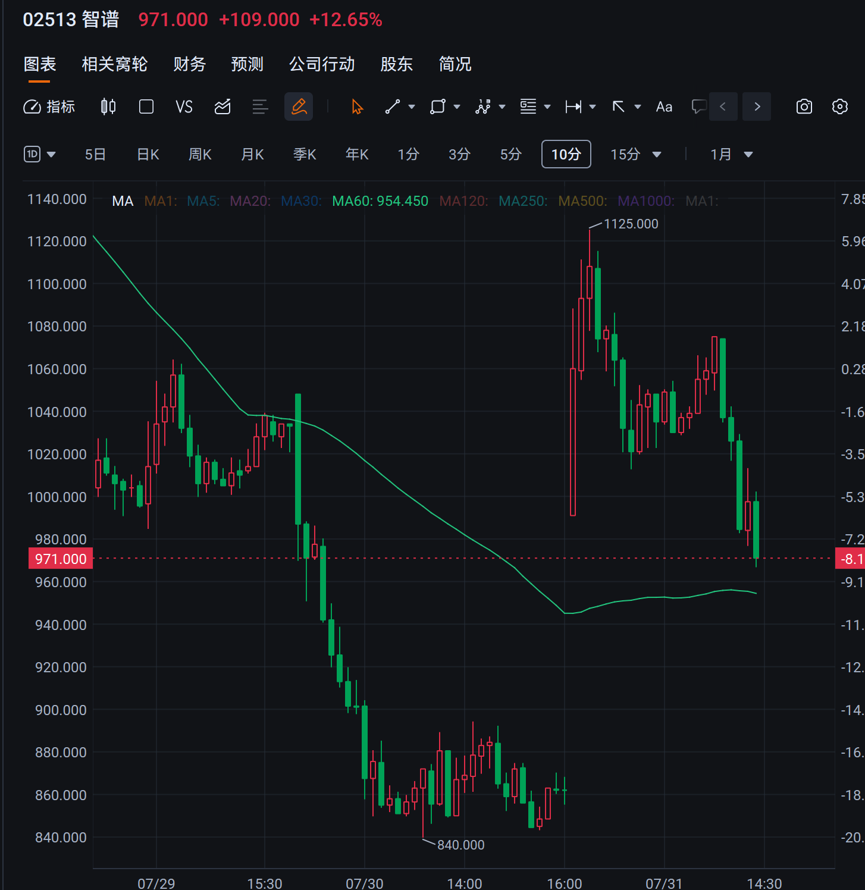The image size is (865, 890).
Task: Click the red 971.000 current price tag
Action: (x=61, y=559)
